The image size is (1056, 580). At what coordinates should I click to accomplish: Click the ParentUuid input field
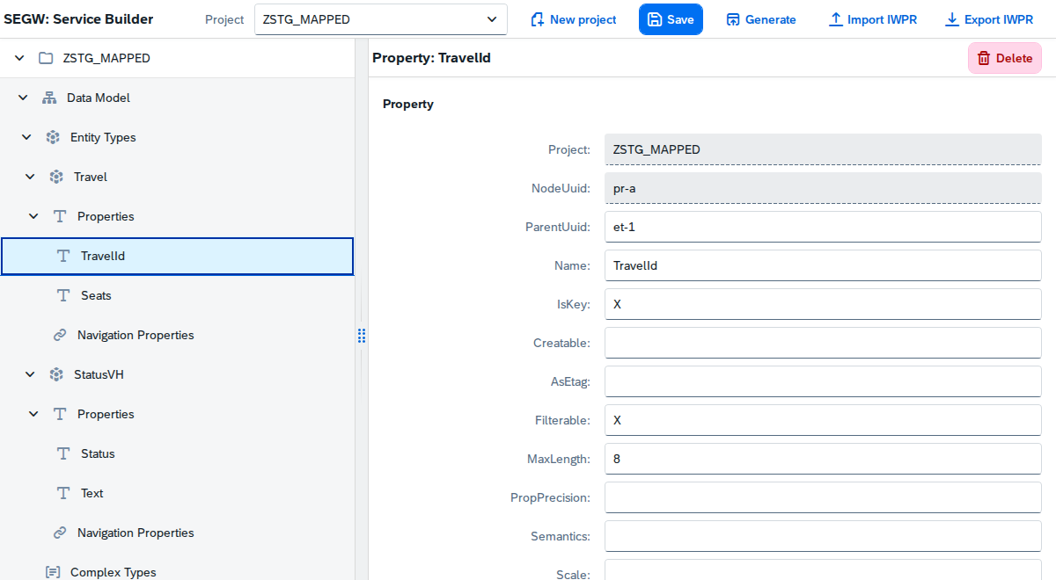point(823,227)
